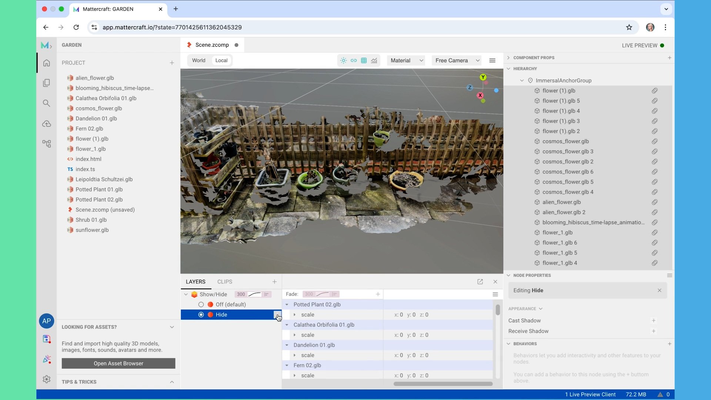Add Cast Shadow property with plus

(x=654, y=321)
